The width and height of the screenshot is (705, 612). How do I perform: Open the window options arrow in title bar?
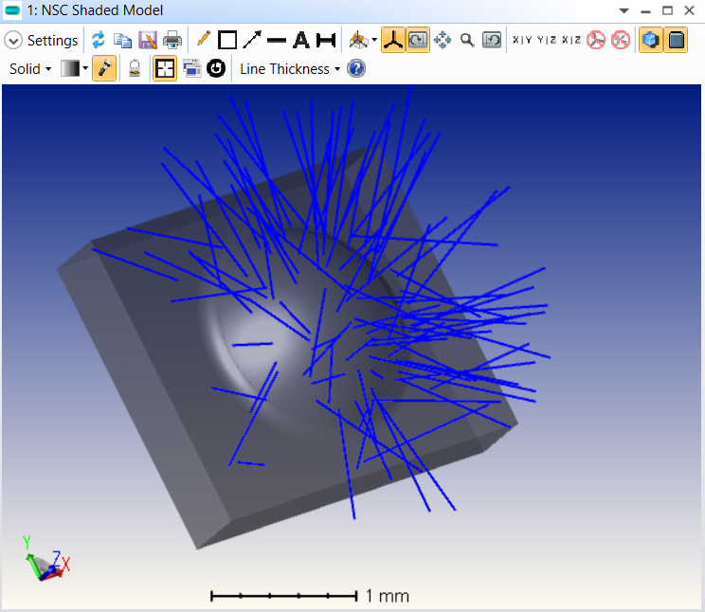click(624, 10)
